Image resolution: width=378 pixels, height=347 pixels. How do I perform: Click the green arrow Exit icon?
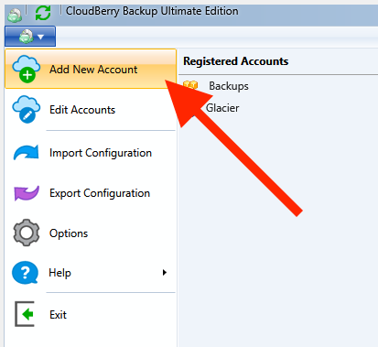(x=25, y=314)
